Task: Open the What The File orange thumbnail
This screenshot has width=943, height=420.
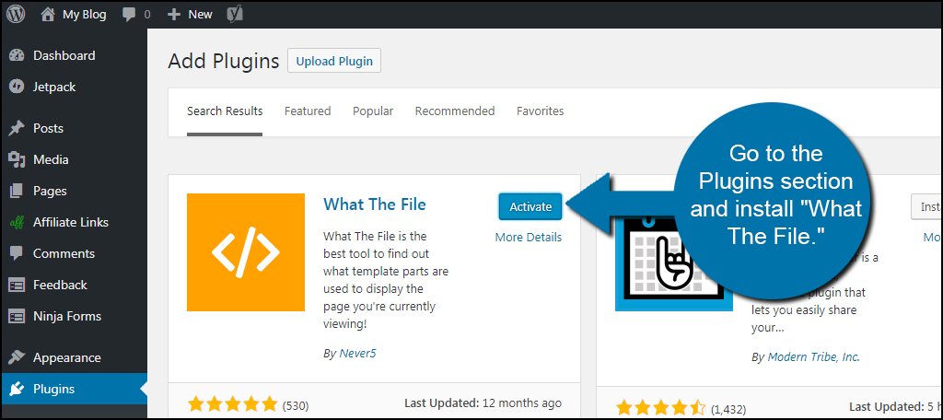Action: (245, 252)
